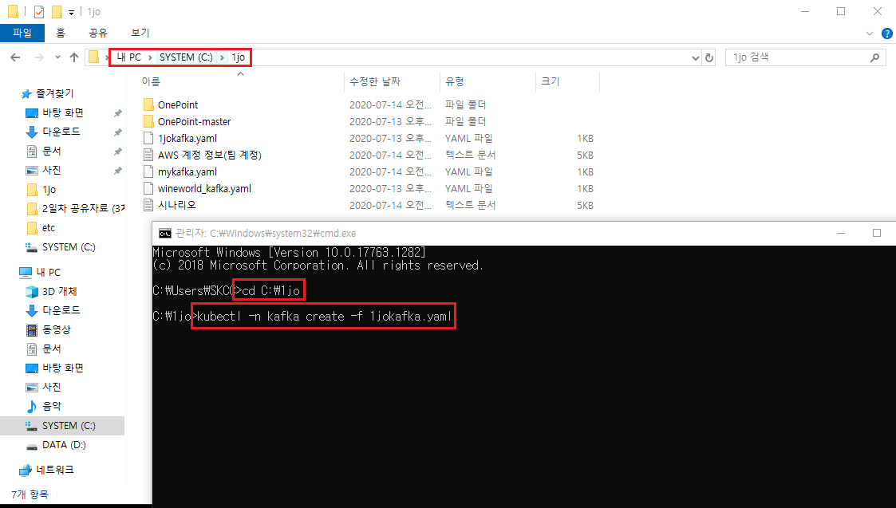Unpin 바탕 화면 pin icon in 즐겨찾기
Image resolution: width=896 pixels, height=508 pixels.
118,113
